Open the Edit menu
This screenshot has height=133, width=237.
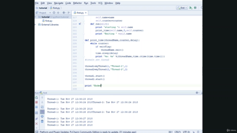[43, 3]
